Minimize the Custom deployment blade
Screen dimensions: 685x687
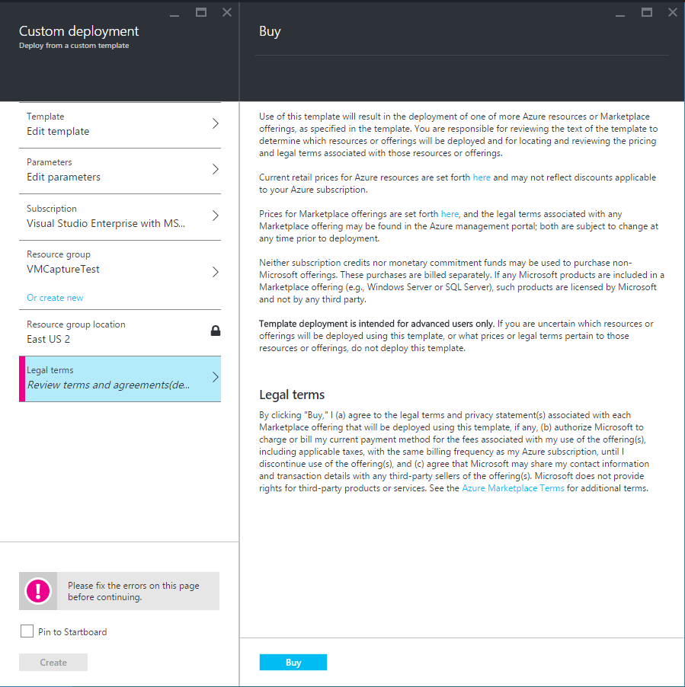tap(174, 16)
